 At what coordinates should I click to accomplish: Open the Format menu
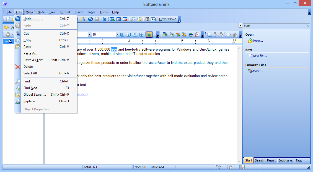[65, 12]
